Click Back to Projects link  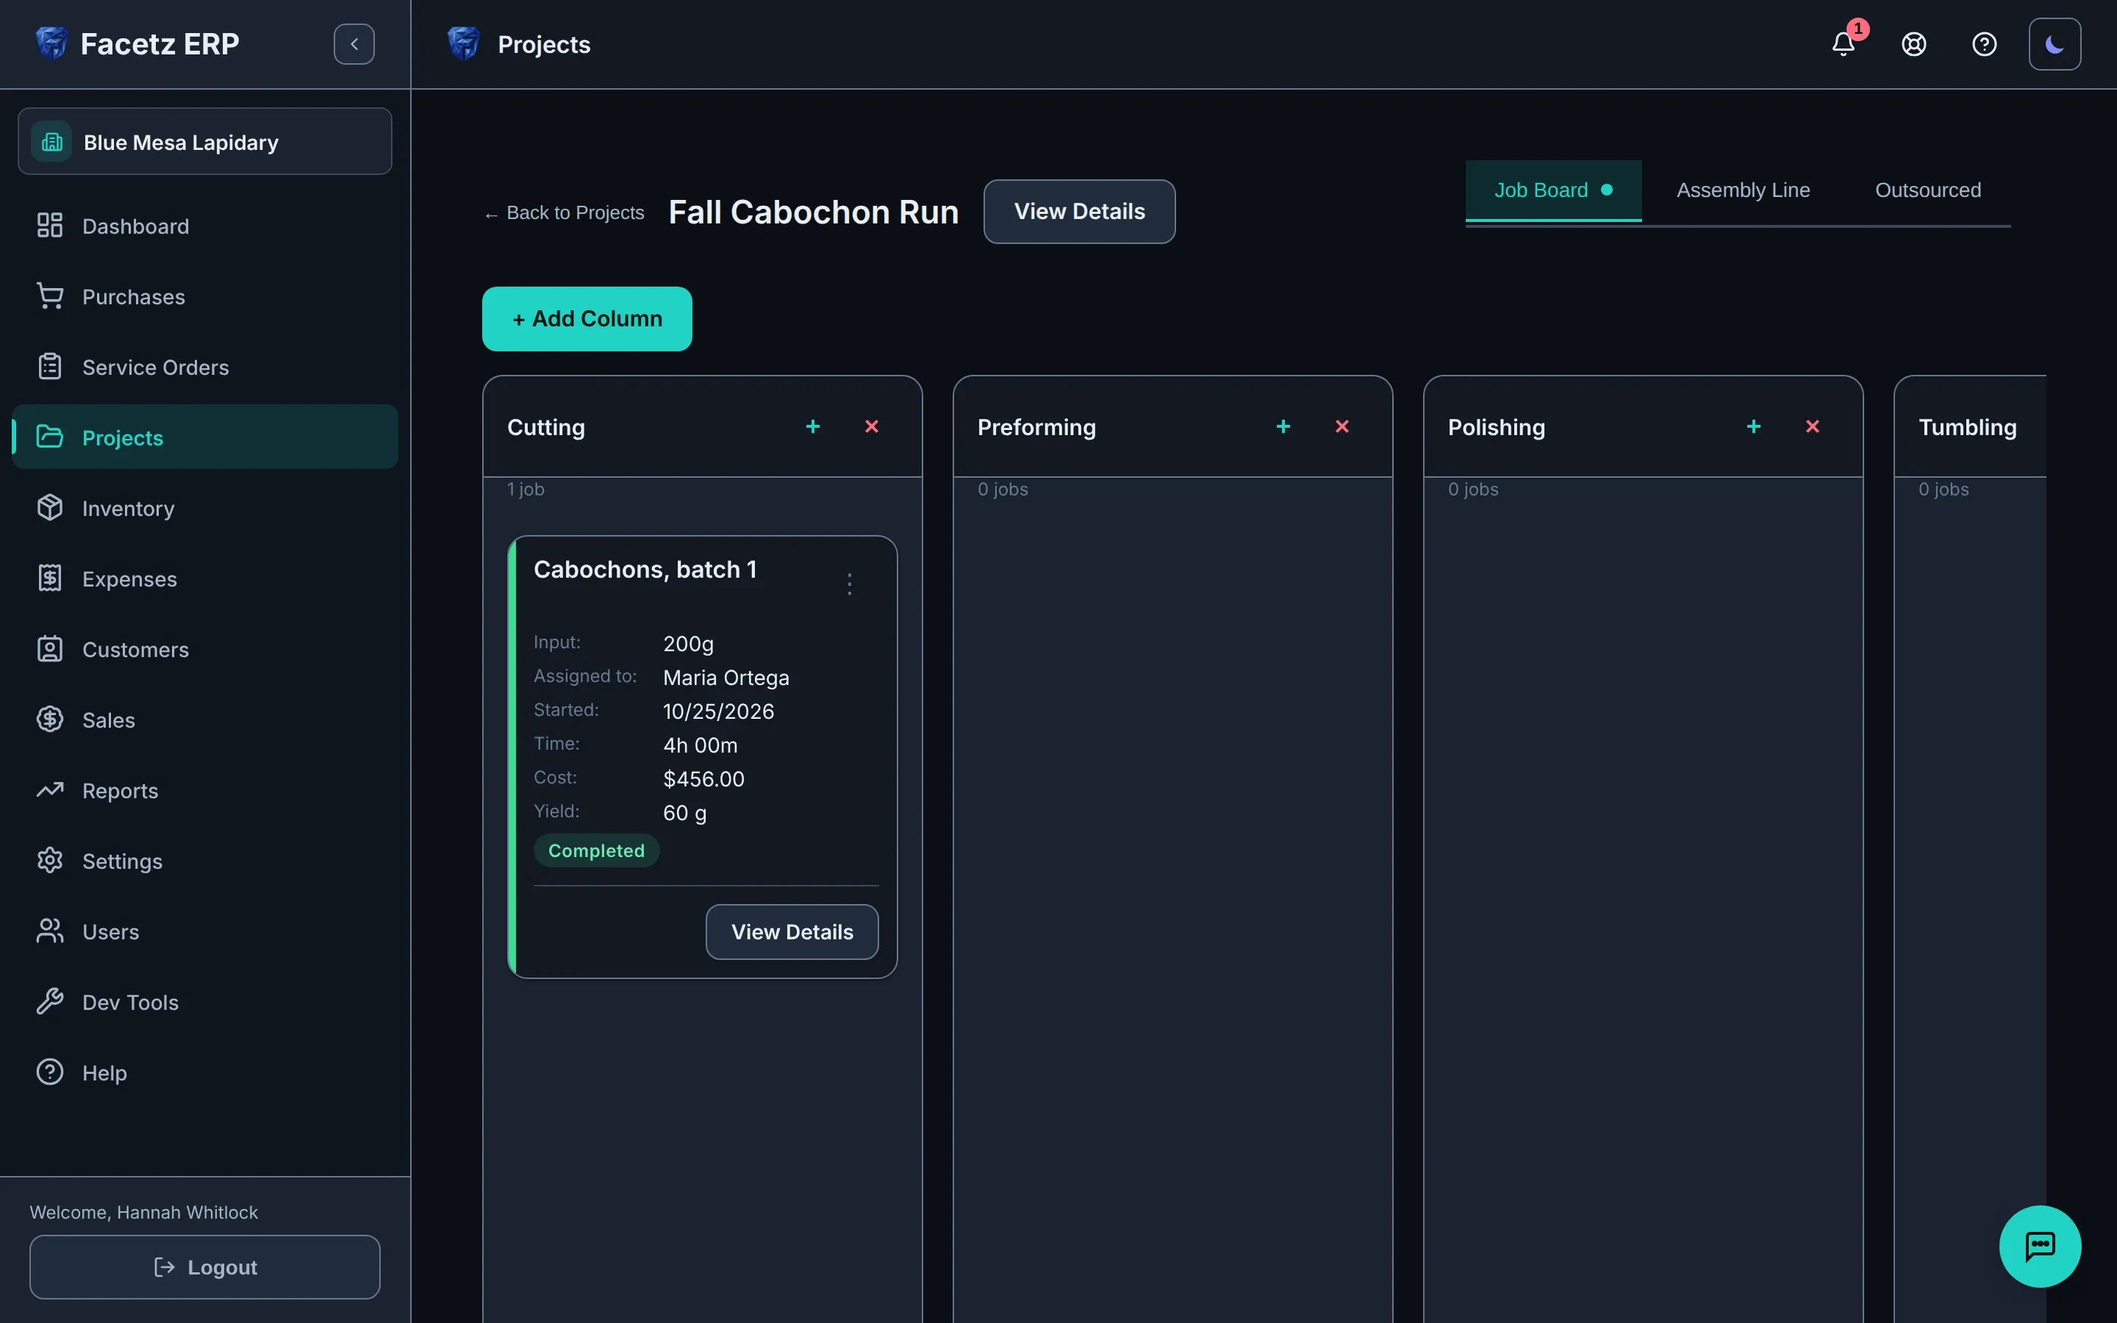[565, 212]
